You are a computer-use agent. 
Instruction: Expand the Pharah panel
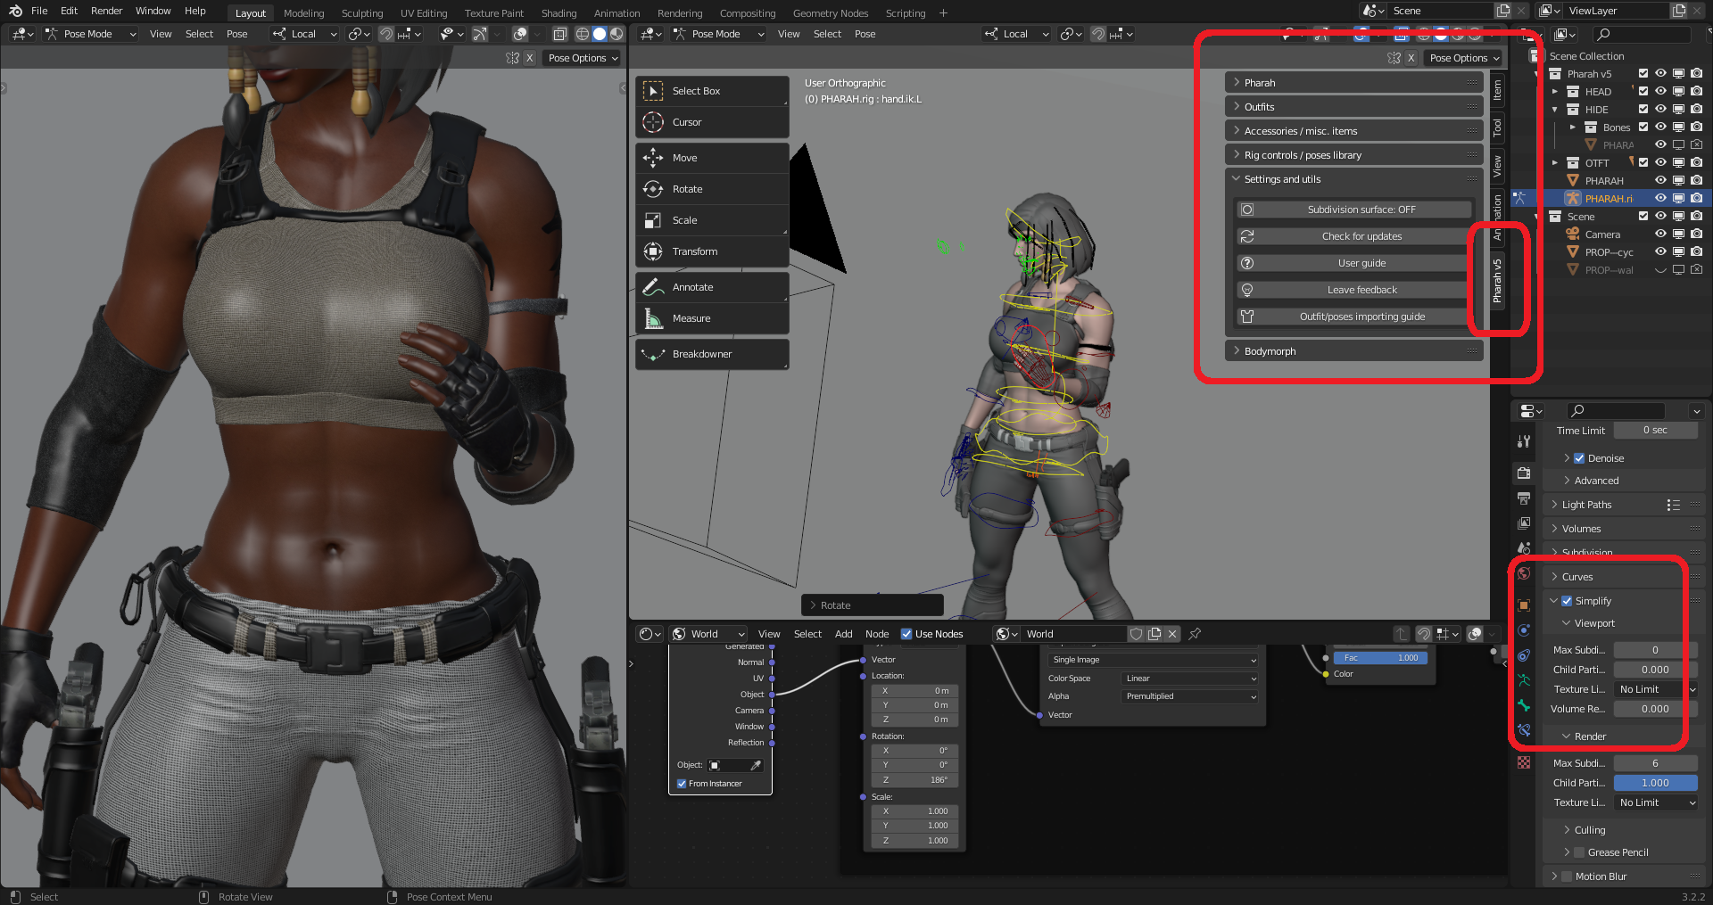(x=1354, y=83)
